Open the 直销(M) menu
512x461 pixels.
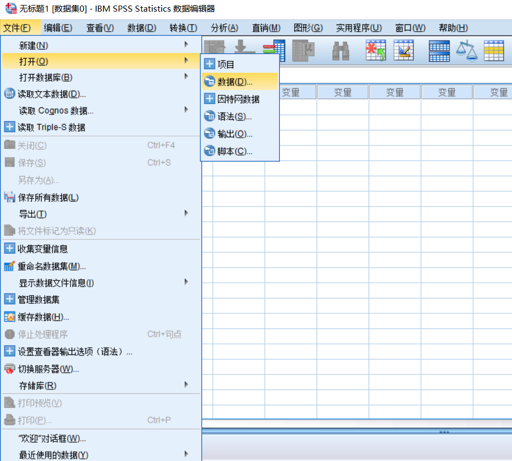tap(266, 28)
